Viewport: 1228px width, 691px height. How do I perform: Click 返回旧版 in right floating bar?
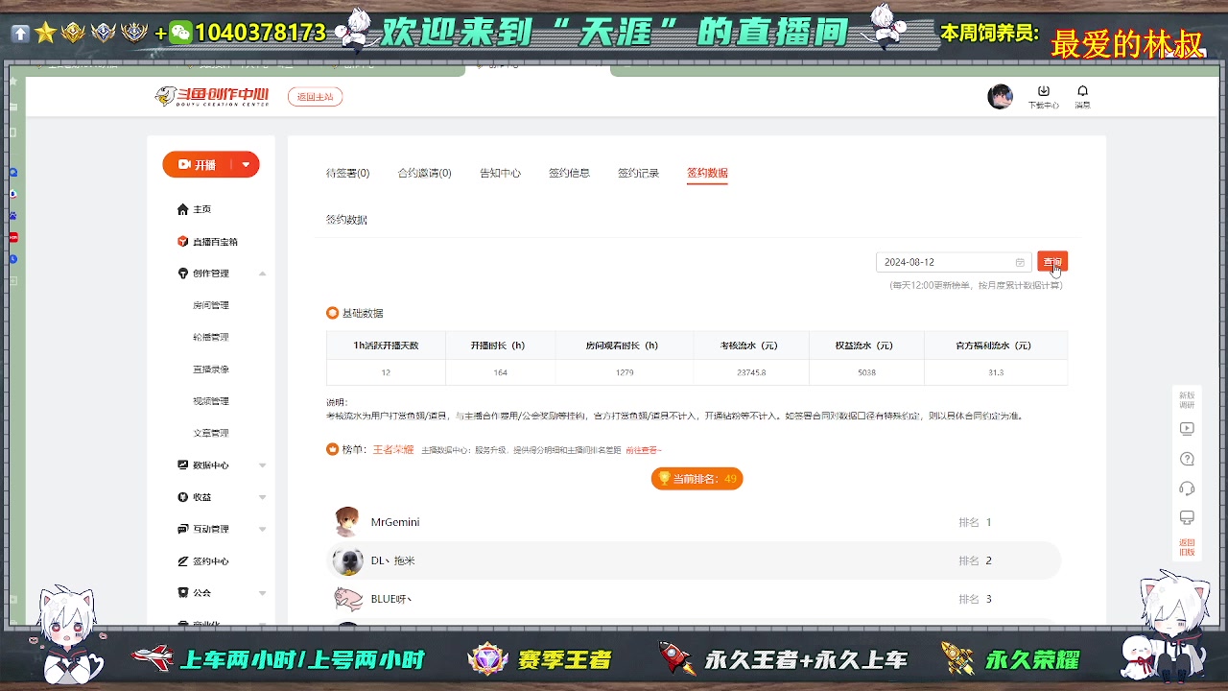1187,547
